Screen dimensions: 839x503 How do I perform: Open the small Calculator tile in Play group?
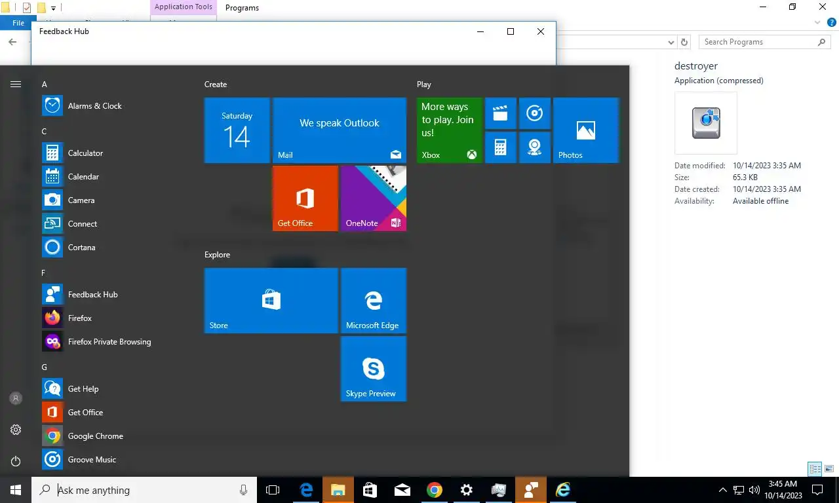click(501, 147)
